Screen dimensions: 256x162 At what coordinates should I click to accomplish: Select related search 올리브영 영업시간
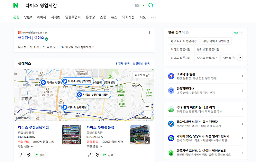click(208, 49)
